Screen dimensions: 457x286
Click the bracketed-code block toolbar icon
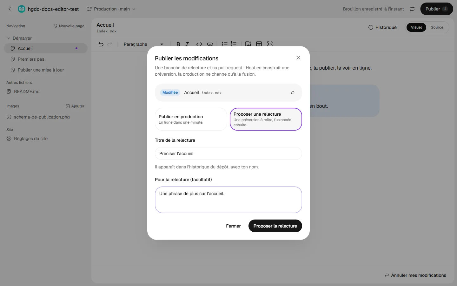[270, 44]
